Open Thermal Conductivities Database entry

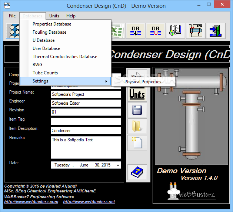(x=66, y=57)
